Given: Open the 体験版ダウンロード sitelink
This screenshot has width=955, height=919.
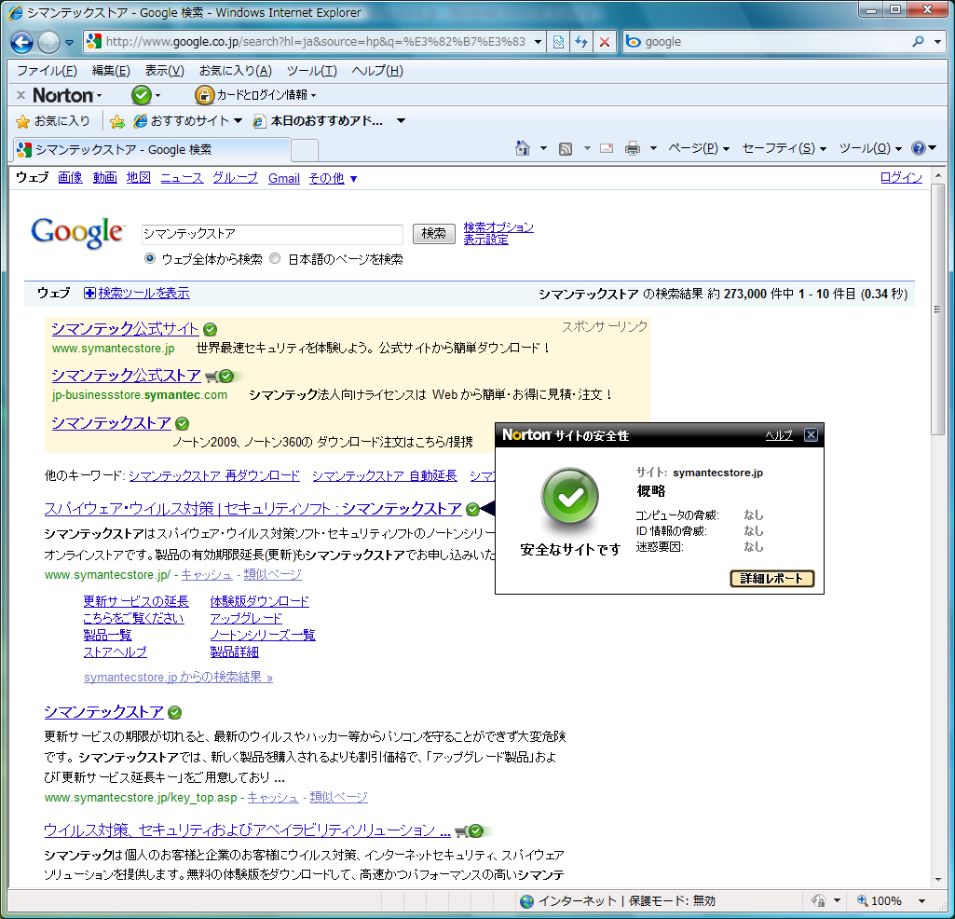Looking at the screenshot, I should tap(259, 601).
